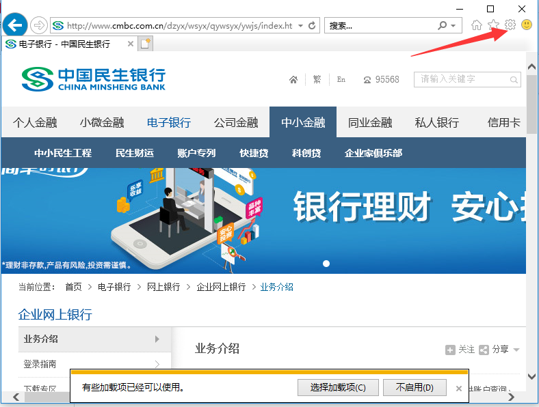Click the magnifier in site search box
This screenshot has width=539, height=407.
tap(513, 80)
